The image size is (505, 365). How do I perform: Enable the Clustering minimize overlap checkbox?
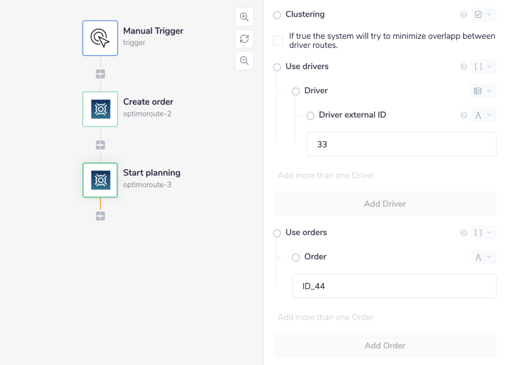278,40
